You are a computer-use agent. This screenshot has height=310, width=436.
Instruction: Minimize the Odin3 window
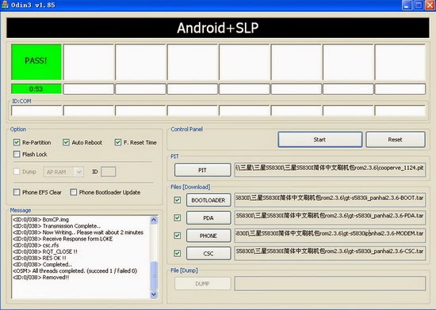407,5
